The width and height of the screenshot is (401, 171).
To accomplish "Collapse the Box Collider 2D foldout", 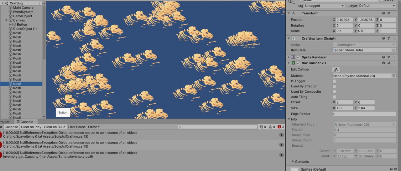I will 289,63.
